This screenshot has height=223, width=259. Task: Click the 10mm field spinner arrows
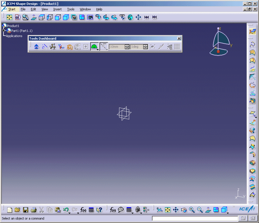pyautogui.click(x=127, y=47)
